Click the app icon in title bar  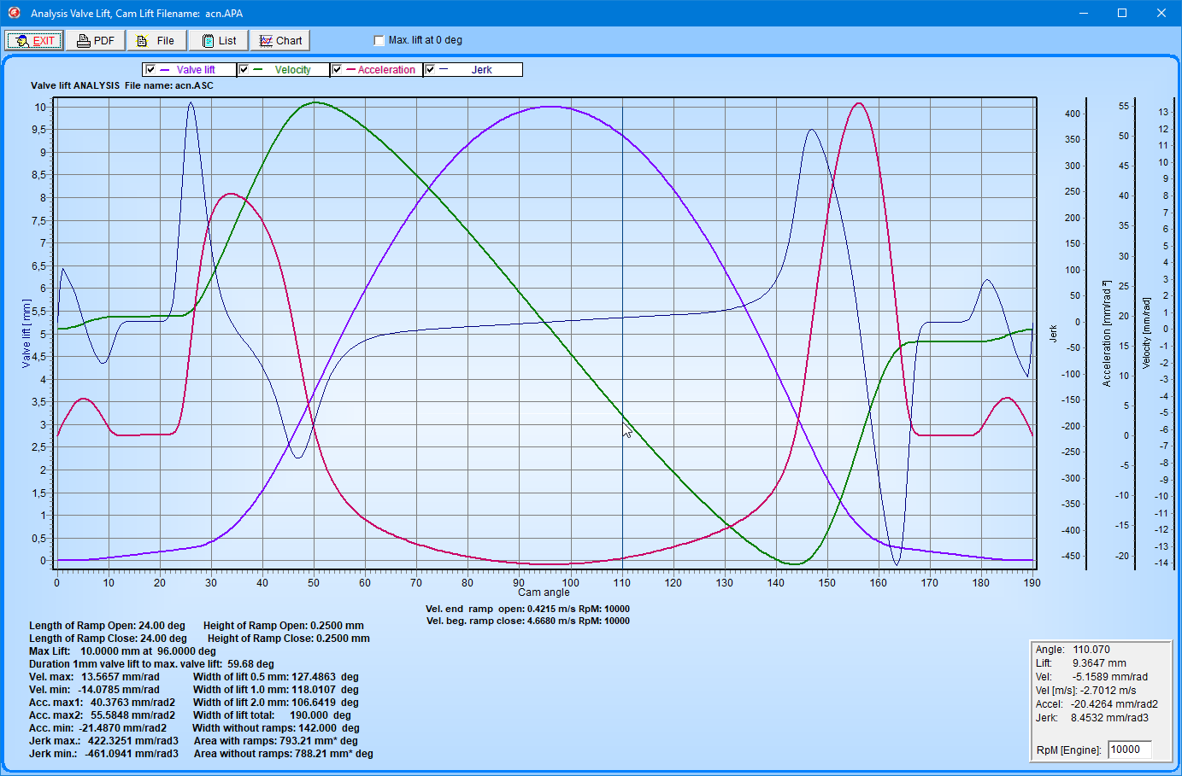[14, 13]
